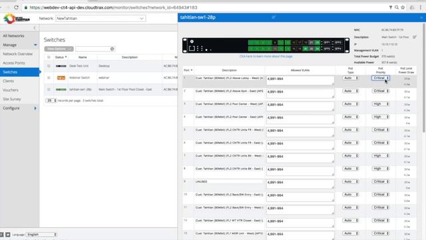Edit the tahitian-sw1-28p panel title icon
426x240 pixels.
tap(274, 17)
